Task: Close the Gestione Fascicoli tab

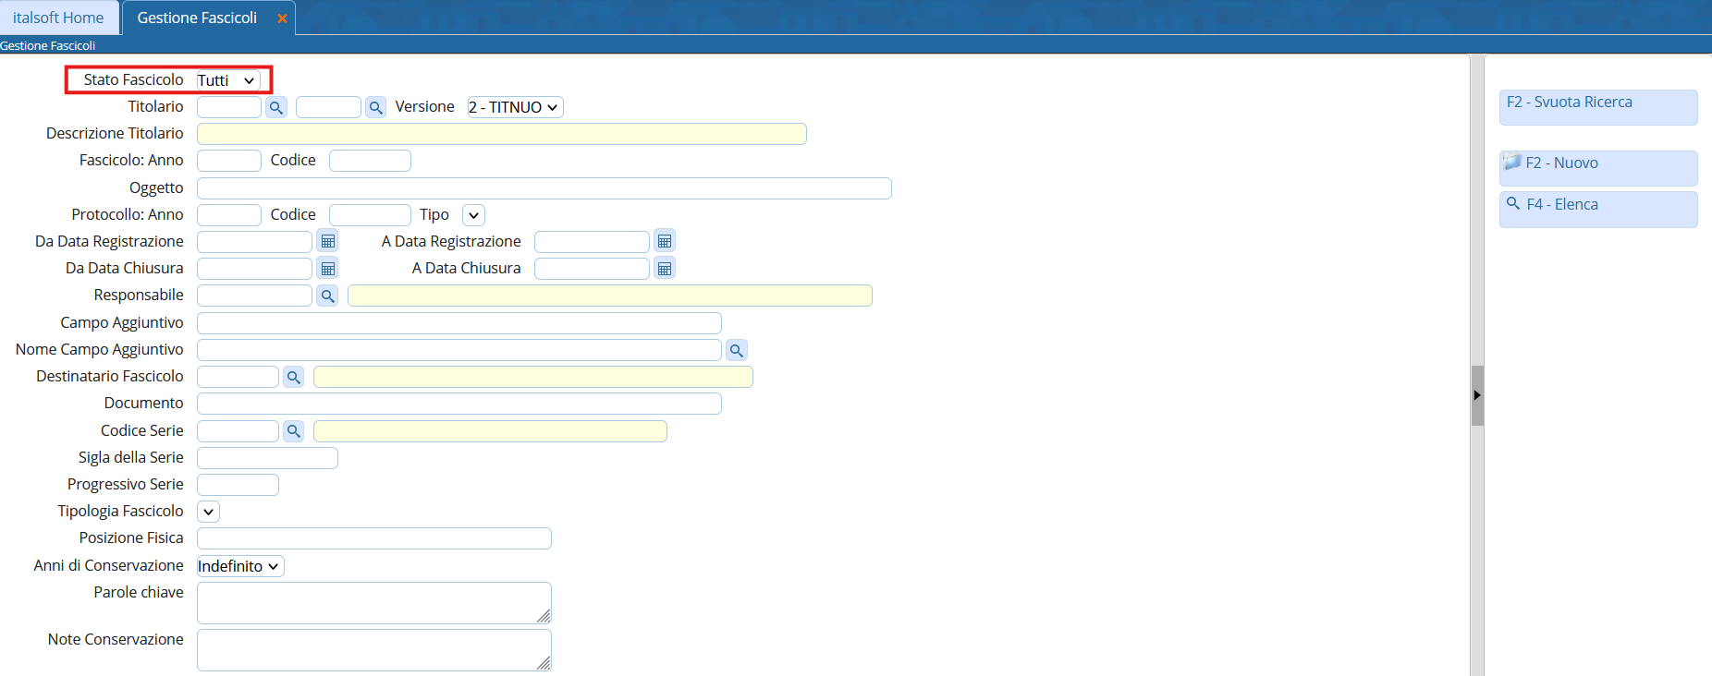Action: 282,18
